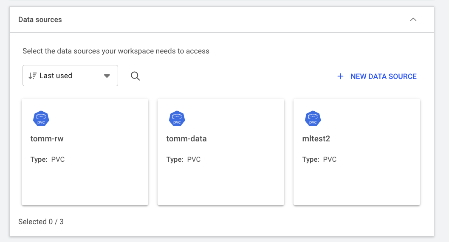
Task: Select the mltest2 data source card
Action: (357, 178)
